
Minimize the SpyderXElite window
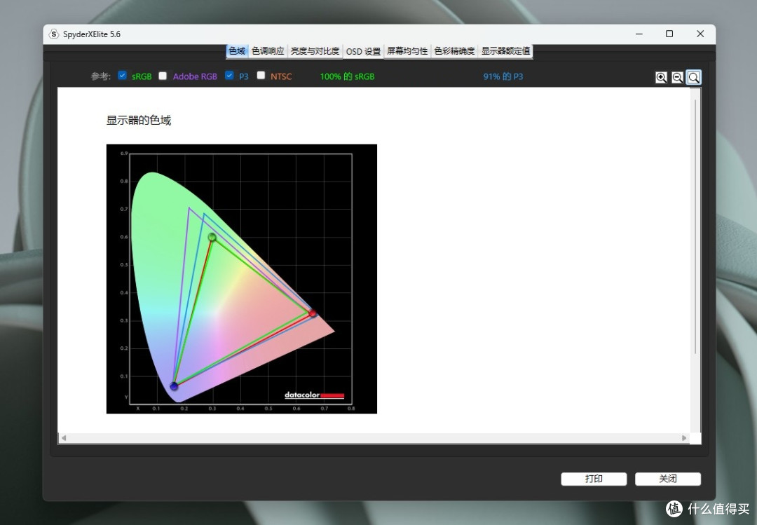point(639,34)
